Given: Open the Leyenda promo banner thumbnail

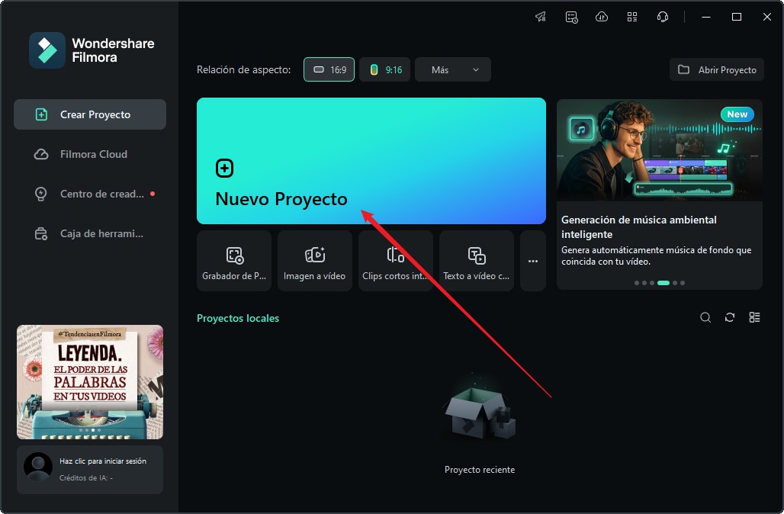Looking at the screenshot, I should point(90,382).
